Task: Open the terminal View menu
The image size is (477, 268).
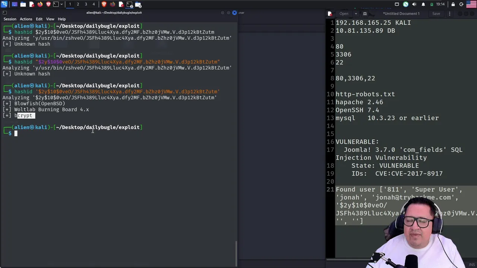Action: 50,19
